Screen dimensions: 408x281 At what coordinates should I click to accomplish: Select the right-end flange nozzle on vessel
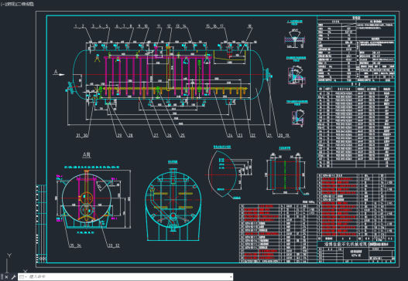click(x=268, y=74)
